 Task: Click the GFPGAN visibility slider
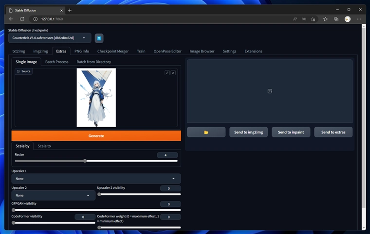coord(96,210)
